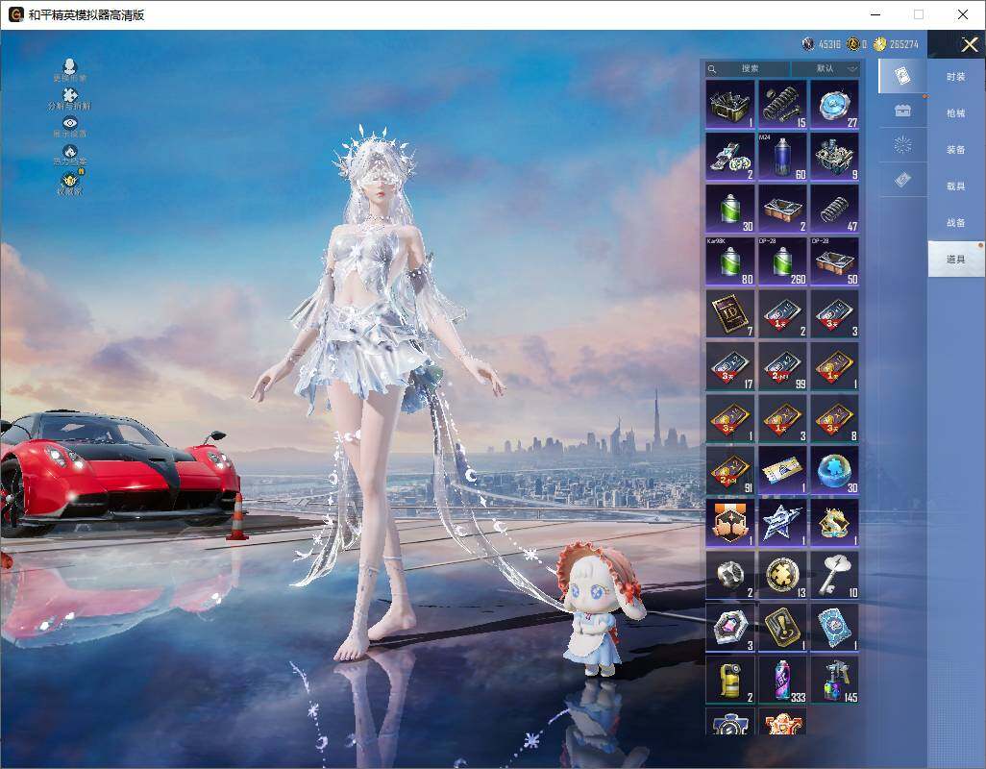Select the yellow ticket voucher item
Image resolution: width=986 pixels, height=769 pixels.
click(x=782, y=471)
